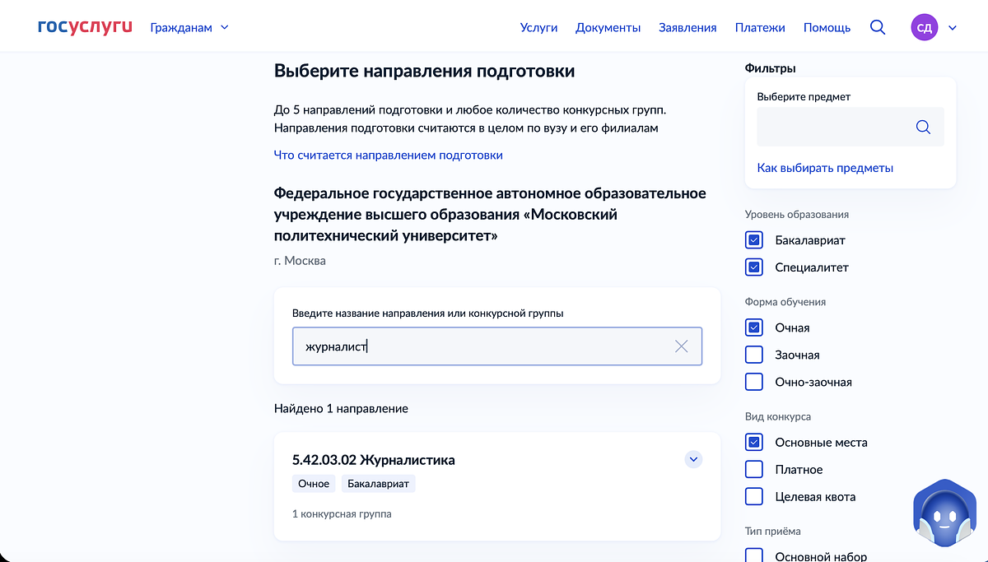Open the Как выбирать предметы link

[x=825, y=168]
